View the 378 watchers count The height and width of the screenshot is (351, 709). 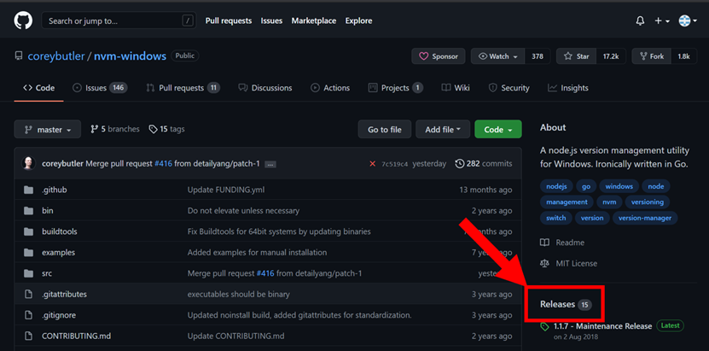point(538,56)
